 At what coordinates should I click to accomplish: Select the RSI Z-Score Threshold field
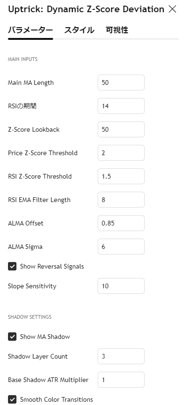pyautogui.click(x=121, y=176)
